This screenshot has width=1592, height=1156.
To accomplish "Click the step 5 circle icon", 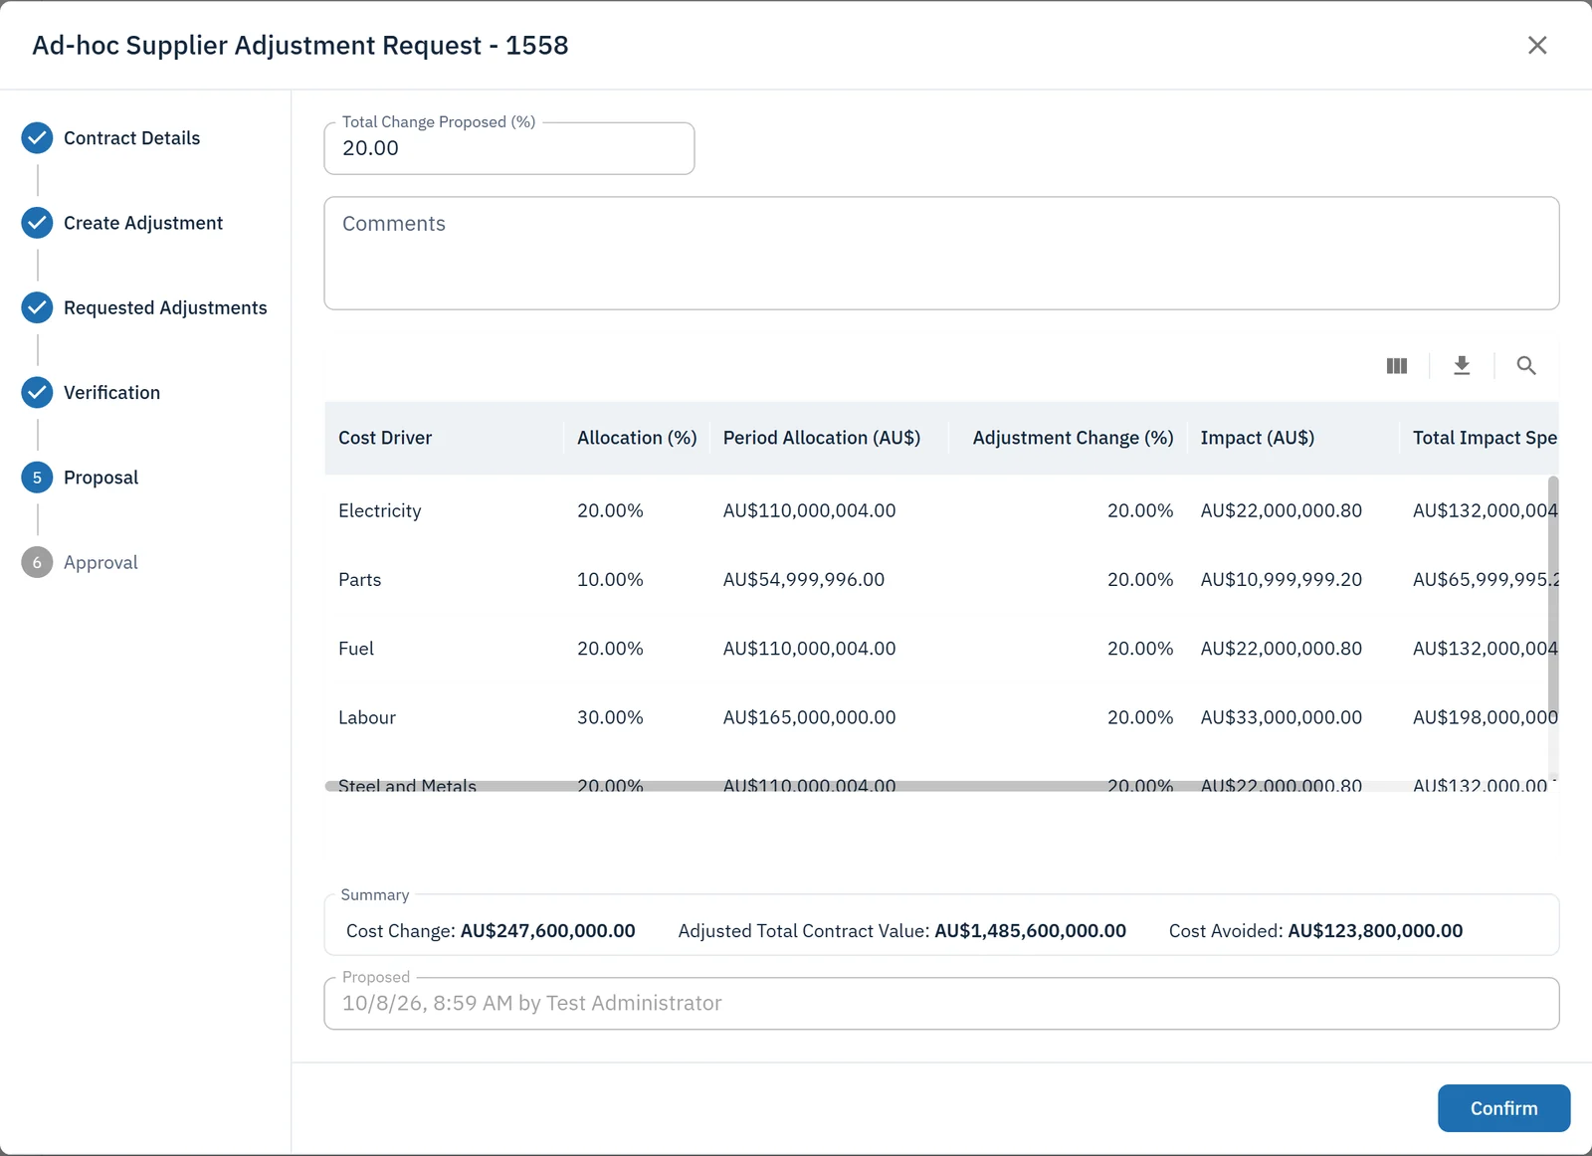I will 37,478.
